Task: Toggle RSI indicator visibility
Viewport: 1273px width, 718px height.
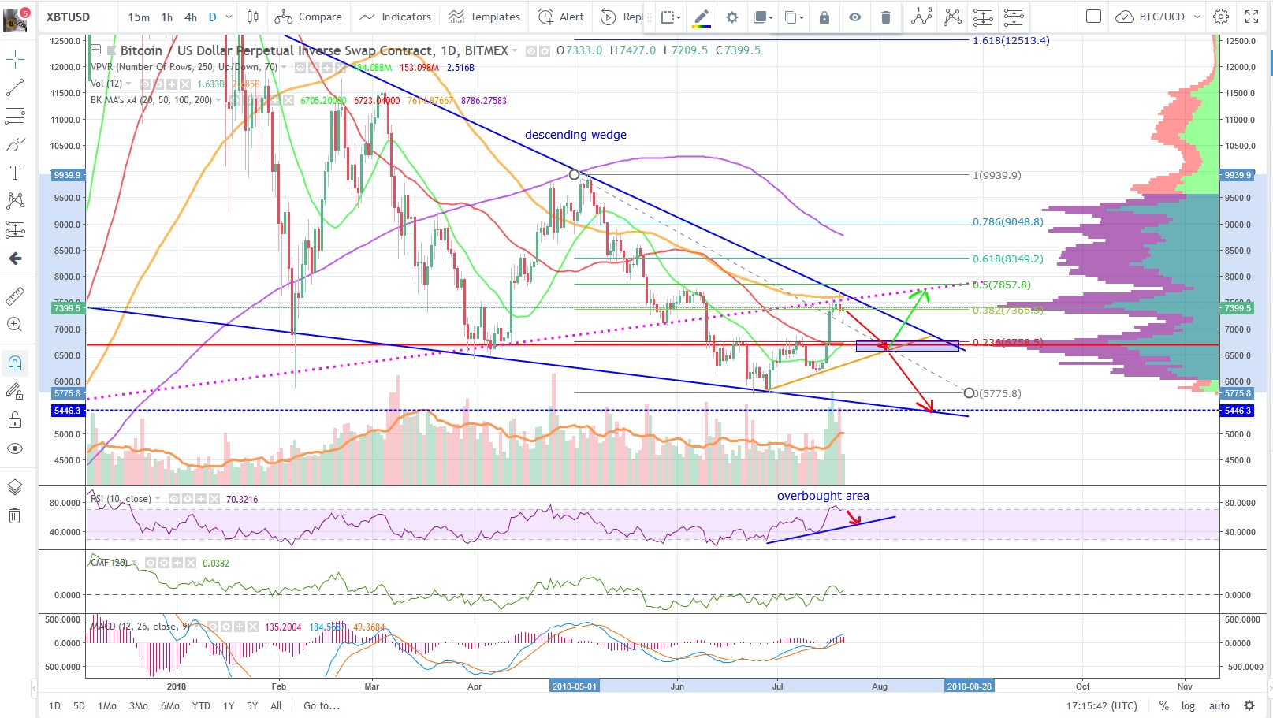Action: click(x=173, y=499)
